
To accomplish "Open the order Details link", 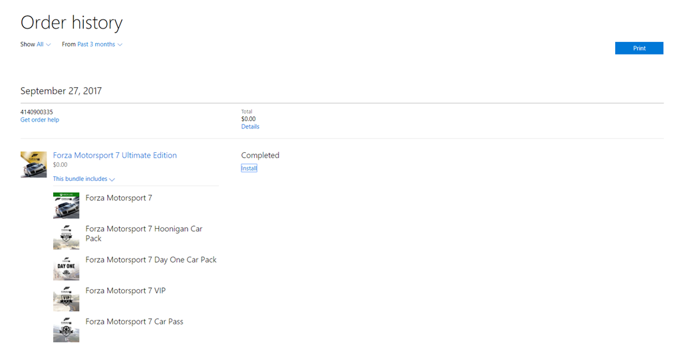I will pos(250,127).
